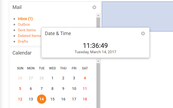Open the Deleted Items folder
173x108 pixels.
(29, 36)
